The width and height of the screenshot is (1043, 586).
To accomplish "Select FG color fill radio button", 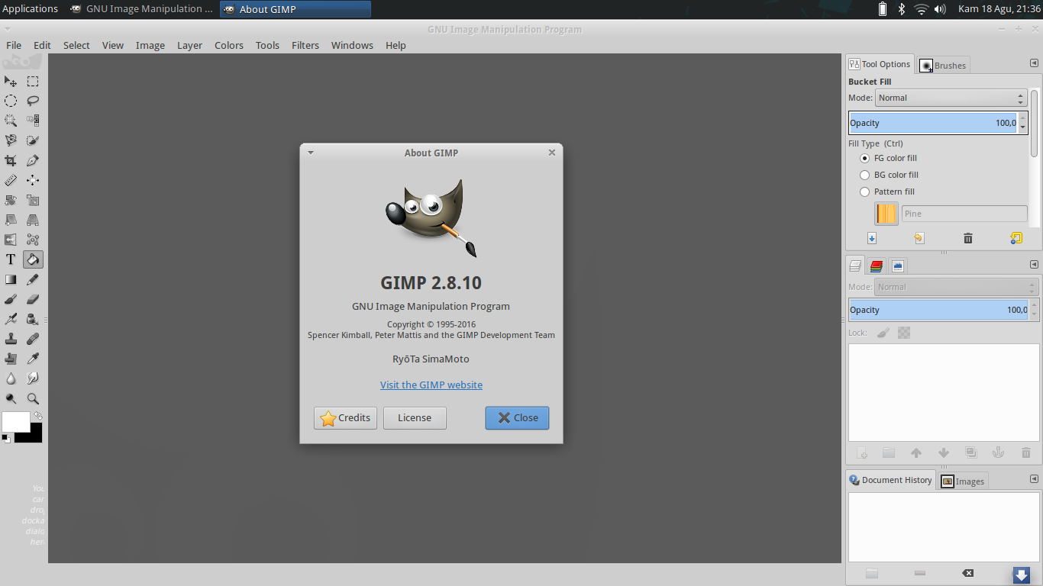I will [x=865, y=158].
